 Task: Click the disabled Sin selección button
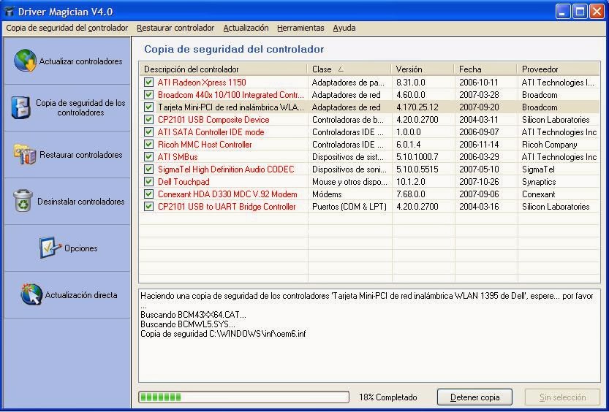tap(562, 397)
